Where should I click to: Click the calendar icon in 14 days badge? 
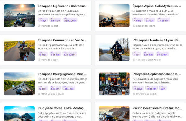(135, 86)
